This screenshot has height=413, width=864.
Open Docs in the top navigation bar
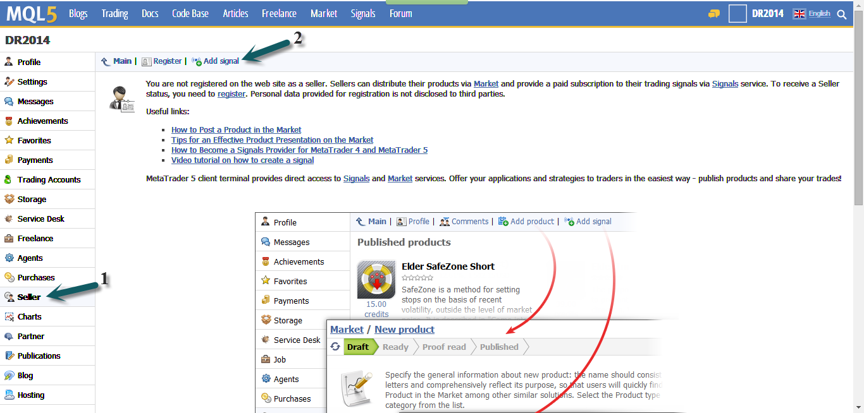pyautogui.click(x=151, y=13)
